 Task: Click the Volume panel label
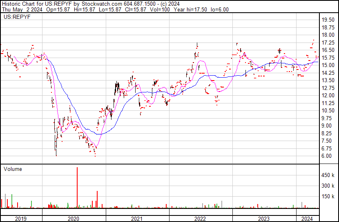point(13,169)
